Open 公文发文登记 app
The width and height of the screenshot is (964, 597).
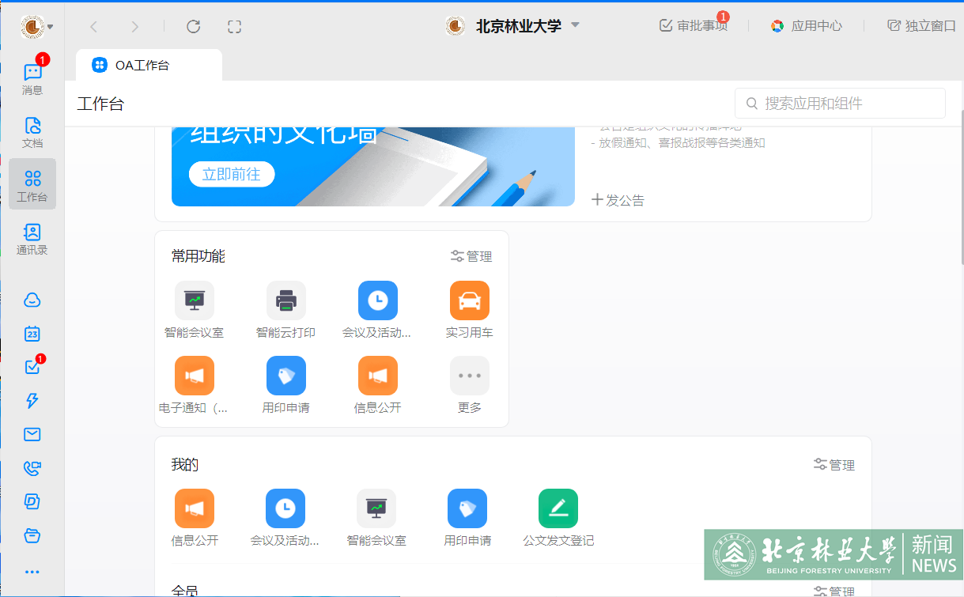click(558, 519)
